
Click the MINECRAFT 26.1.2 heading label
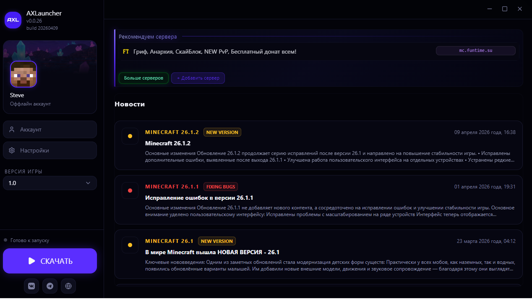(172, 132)
